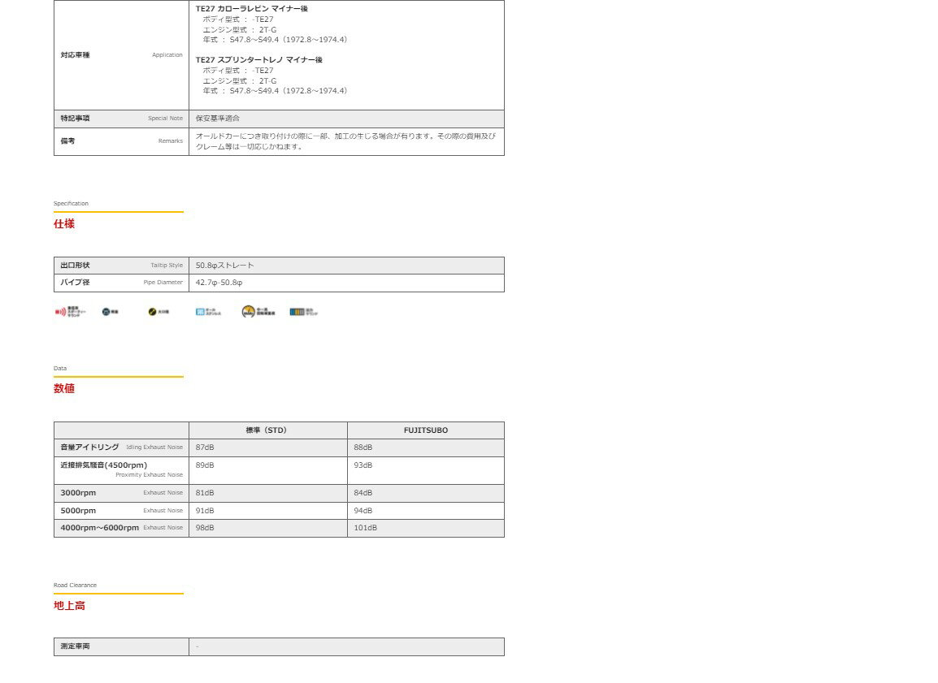This screenshot has height=683, width=938.
Task: Click the 101dB value in the noise table
Action: tap(366, 528)
